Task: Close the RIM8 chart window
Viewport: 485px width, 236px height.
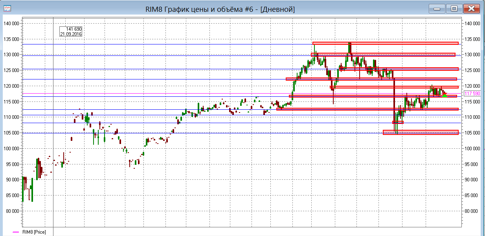Action: pyautogui.click(x=471, y=9)
